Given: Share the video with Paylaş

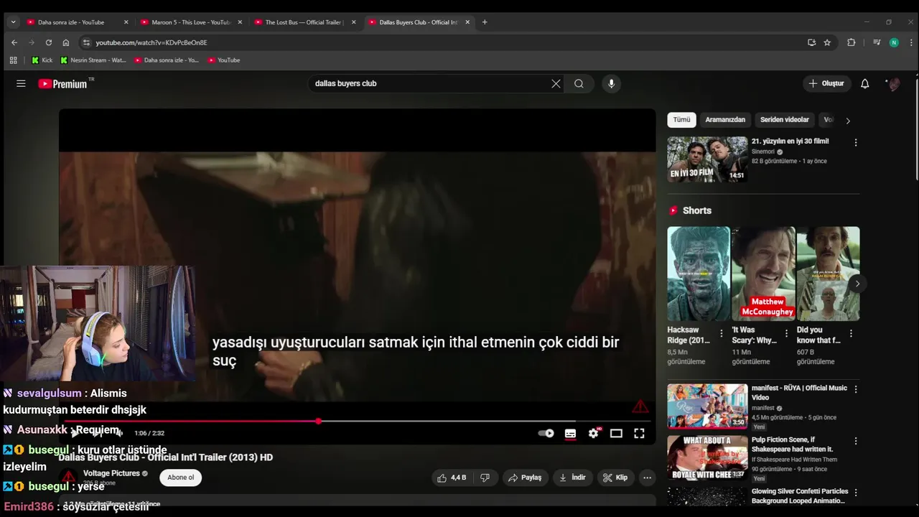Looking at the screenshot, I should click(524, 478).
